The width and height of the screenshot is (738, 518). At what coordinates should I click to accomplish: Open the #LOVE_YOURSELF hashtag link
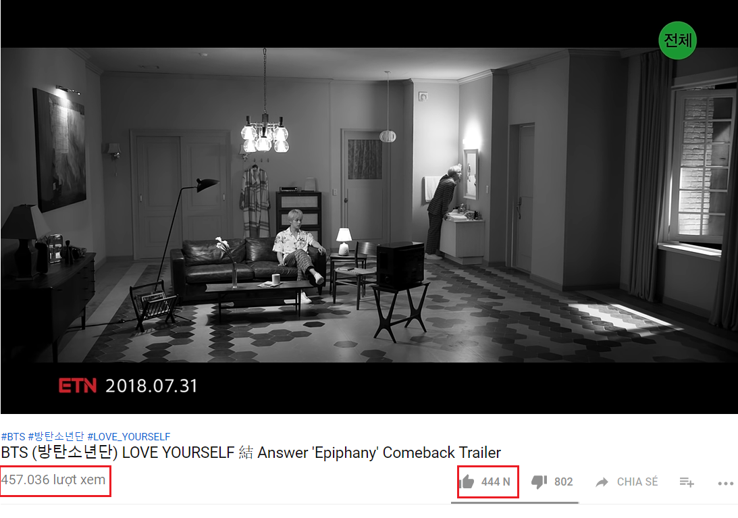128,436
